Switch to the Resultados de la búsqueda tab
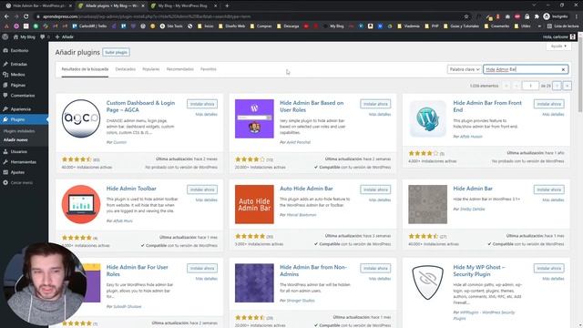583x328 pixels. tap(85, 69)
